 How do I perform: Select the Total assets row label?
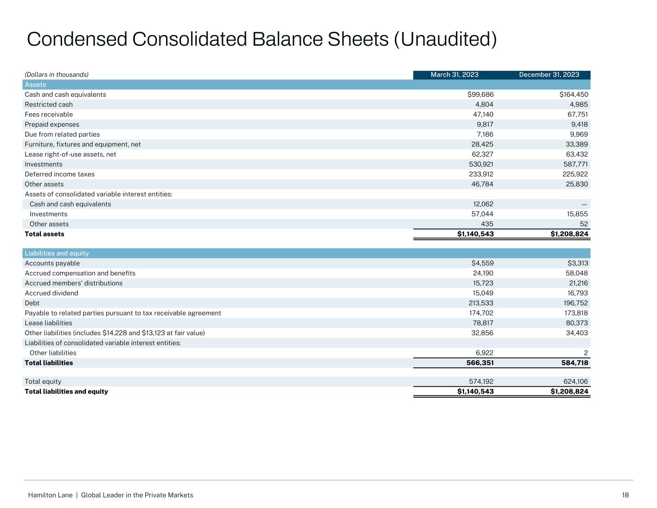pyautogui.click(x=44, y=234)
